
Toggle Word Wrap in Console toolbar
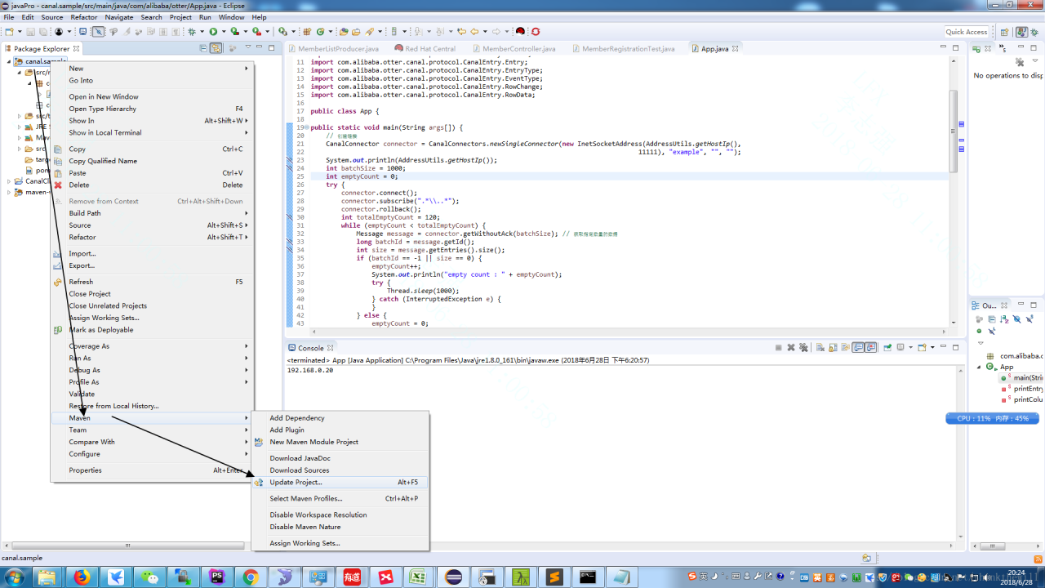tap(846, 347)
